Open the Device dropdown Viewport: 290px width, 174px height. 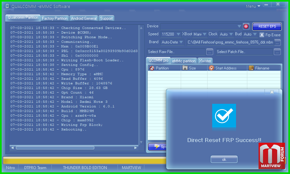coord(239,26)
